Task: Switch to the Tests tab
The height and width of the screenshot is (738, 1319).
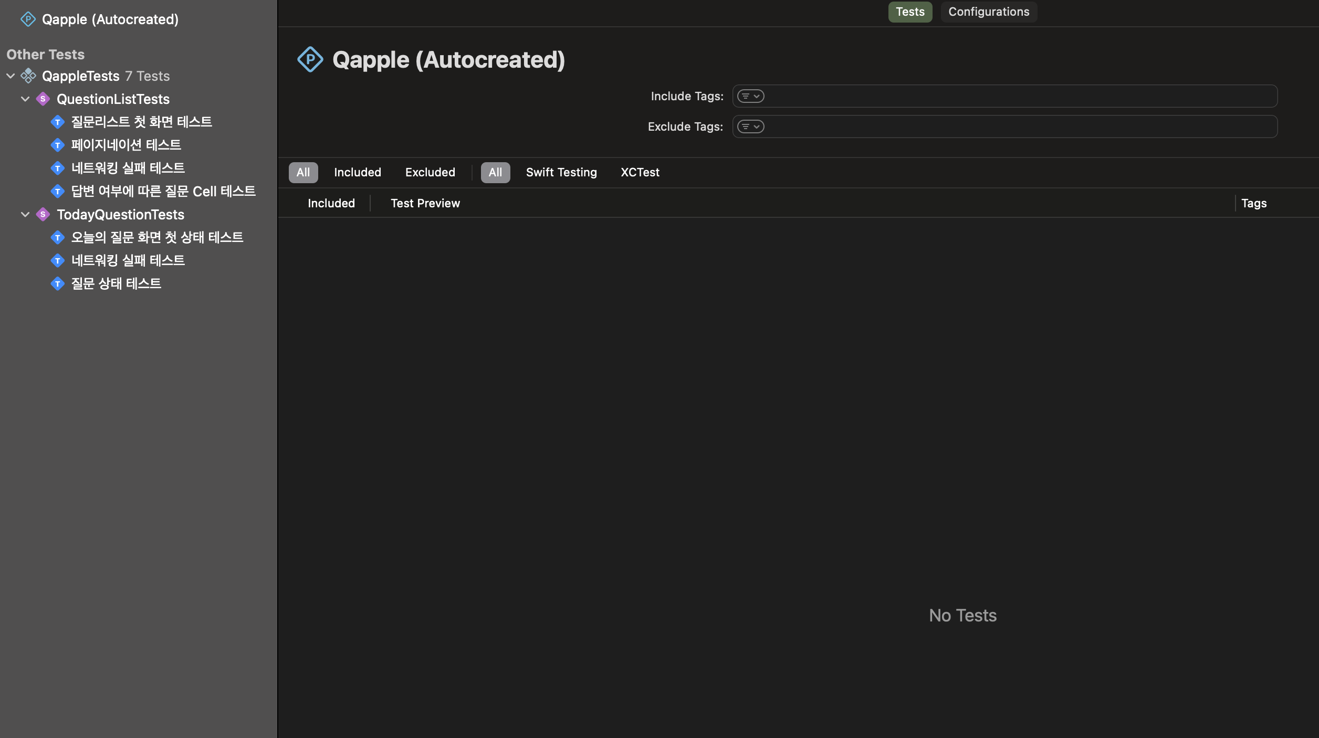Action: (909, 12)
